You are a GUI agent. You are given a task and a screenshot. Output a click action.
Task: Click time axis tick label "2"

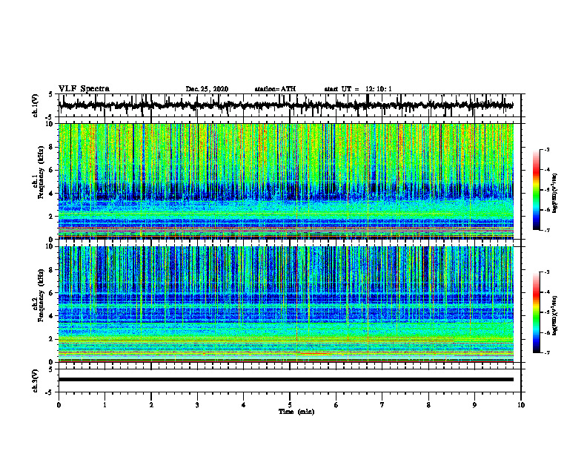(151, 405)
